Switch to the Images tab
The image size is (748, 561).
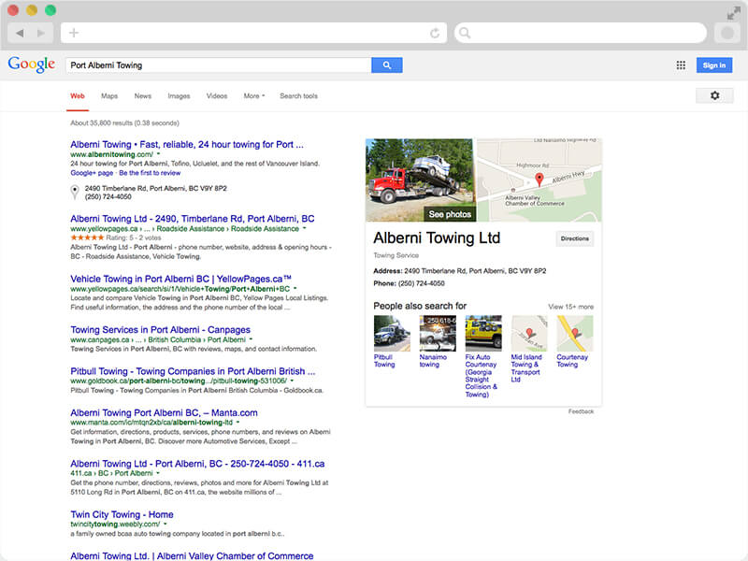(179, 96)
